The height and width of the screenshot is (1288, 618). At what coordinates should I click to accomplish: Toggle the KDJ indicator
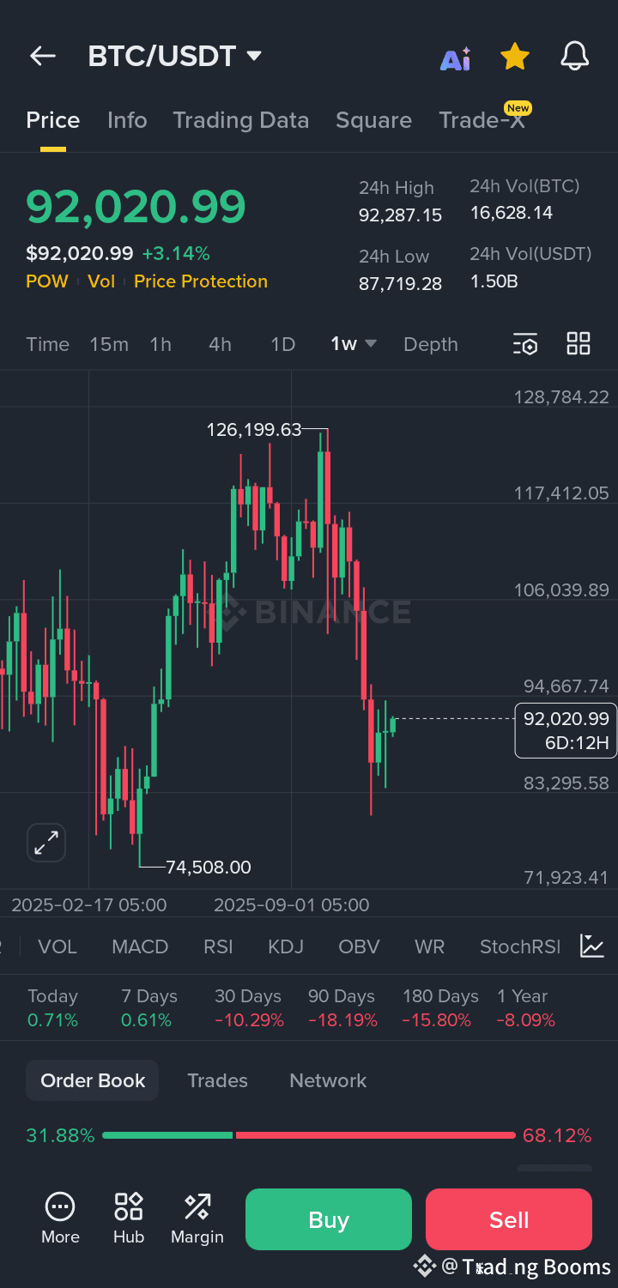click(286, 946)
